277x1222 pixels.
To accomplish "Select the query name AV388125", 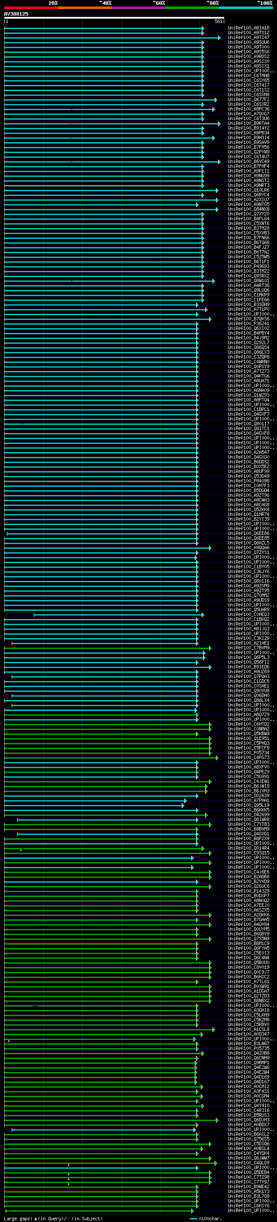I will coord(16,14).
